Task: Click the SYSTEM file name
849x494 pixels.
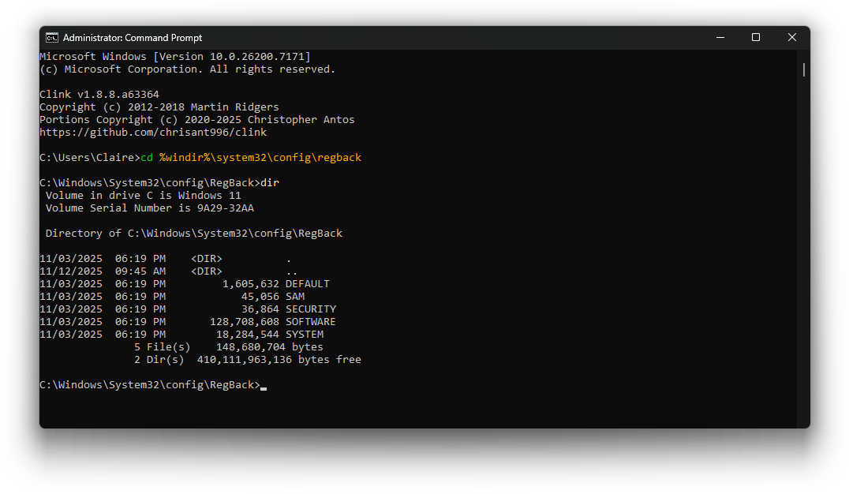Action: click(x=305, y=335)
